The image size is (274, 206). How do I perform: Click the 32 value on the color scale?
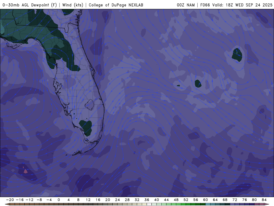click(x=137, y=200)
